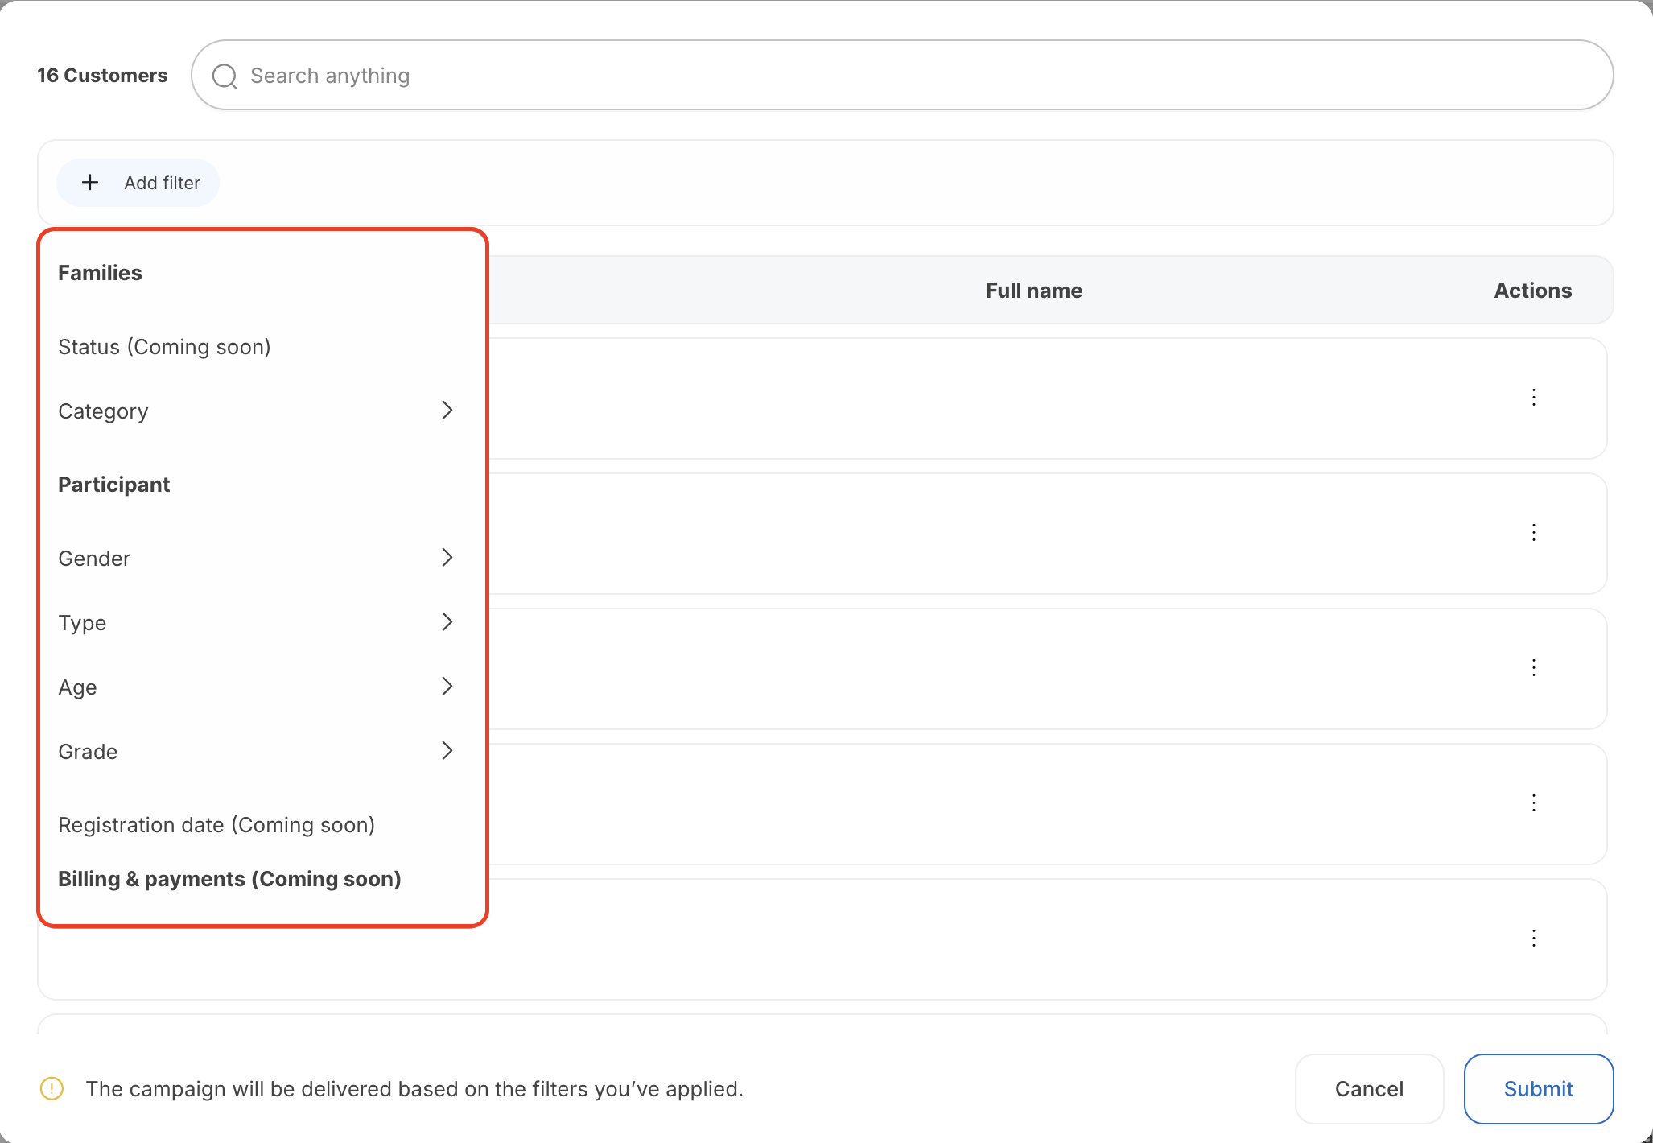Expand the Type filter chevron
The image size is (1653, 1143).
point(447,622)
